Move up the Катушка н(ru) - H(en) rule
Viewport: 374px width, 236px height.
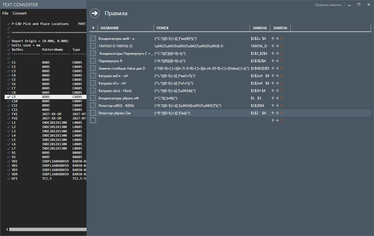[x=273, y=91]
